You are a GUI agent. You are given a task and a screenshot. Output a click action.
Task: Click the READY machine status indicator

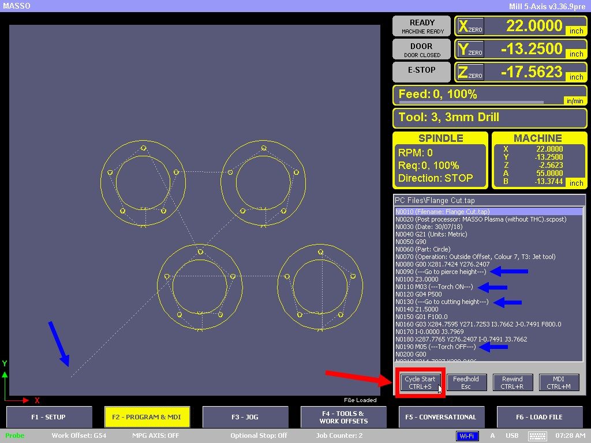[x=422, y=27]
